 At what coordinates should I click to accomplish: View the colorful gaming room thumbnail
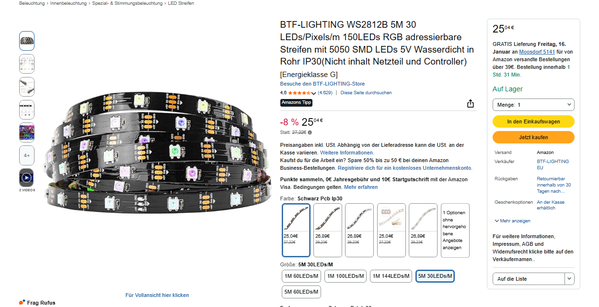pyautogui.click(x=27, y=132)
